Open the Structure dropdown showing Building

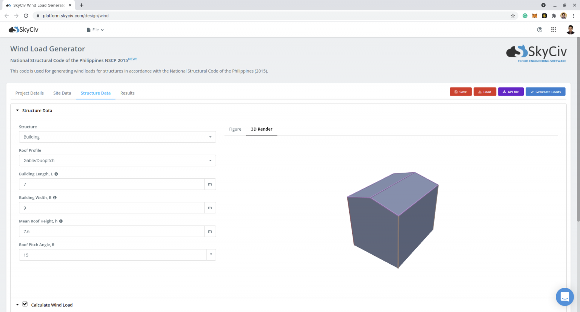click(x=117, y=137)
